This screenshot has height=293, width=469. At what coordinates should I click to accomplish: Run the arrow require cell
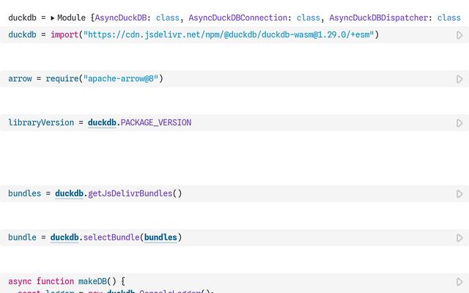[x=459, y=79]
